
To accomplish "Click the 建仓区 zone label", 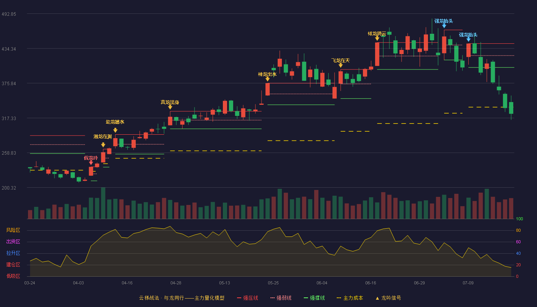I will 13,265.
